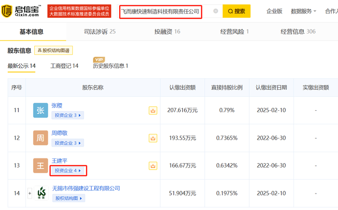
Task: Expand 投资企业 3 under 周德敬
Action: [68, 143]
